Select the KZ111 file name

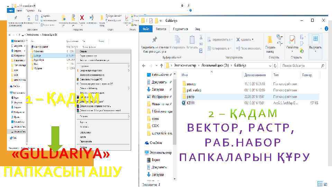click(x=191, y=103)
